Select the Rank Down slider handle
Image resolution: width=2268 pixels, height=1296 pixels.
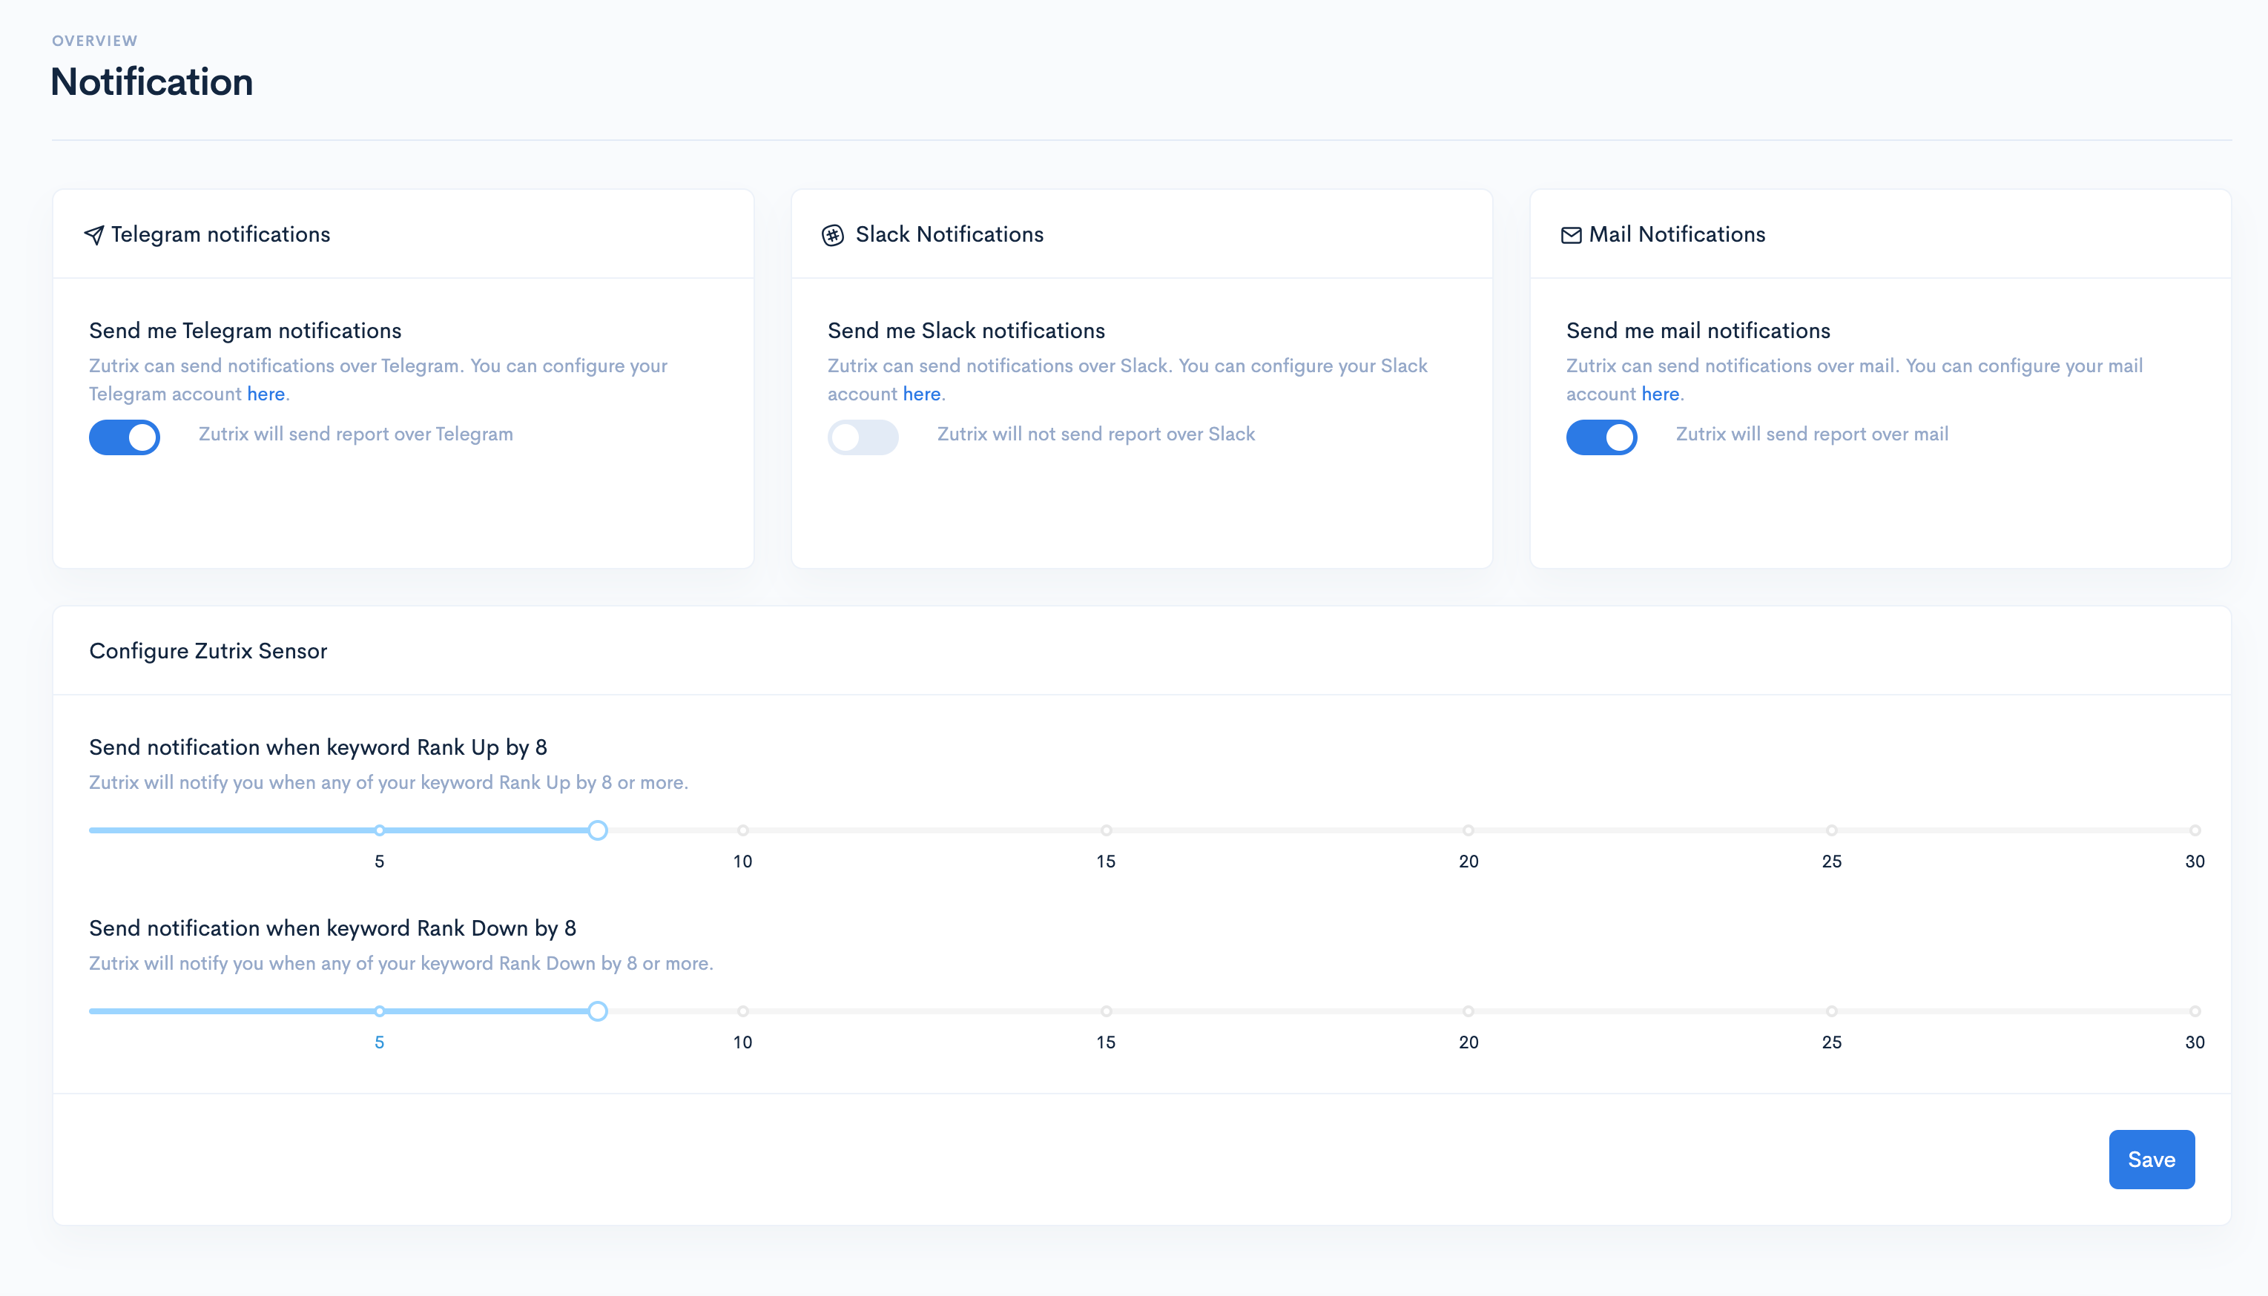[599, 1011]
